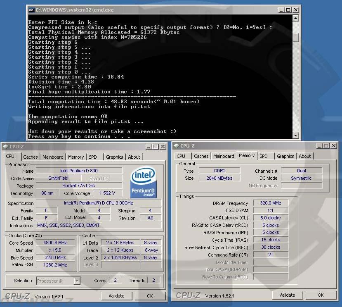Click the Level 2 cache value 2 x 1024 KBytes
Screen dimensions: 342x307
tap(120, 257)
